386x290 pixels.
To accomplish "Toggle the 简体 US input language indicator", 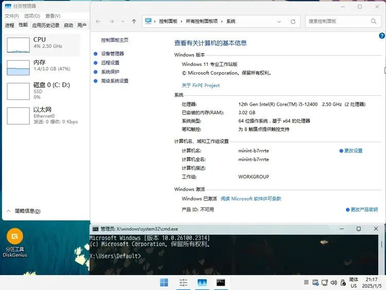I will [354, 283].
